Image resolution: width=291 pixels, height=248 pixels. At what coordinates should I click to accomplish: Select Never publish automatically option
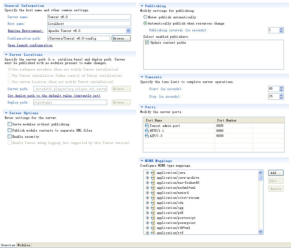coord(145,17)
